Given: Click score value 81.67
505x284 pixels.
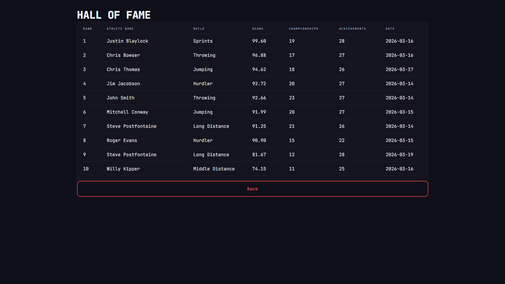Looking at the screenshot, I should [259, 155].
